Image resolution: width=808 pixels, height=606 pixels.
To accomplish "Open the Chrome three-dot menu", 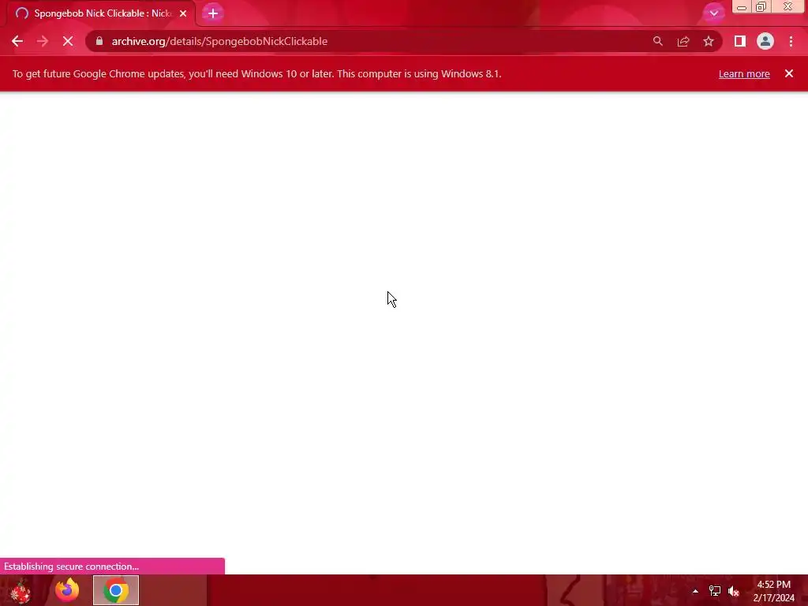I will click(791, 41).
